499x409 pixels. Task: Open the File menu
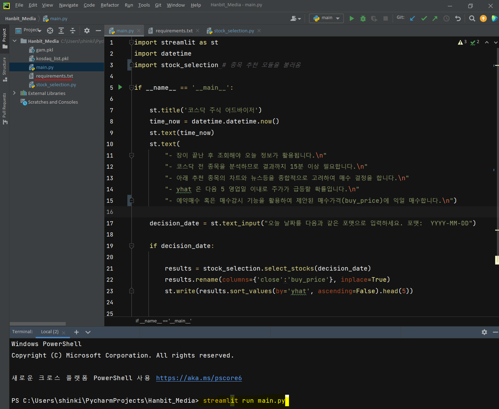[19, 5]
